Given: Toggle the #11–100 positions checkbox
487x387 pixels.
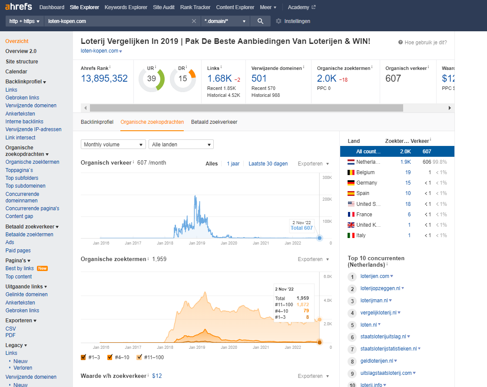Looking at the screenshot, I should coord(139,357).
